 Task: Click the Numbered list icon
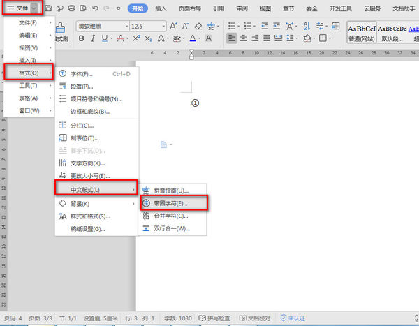point(248,27)
